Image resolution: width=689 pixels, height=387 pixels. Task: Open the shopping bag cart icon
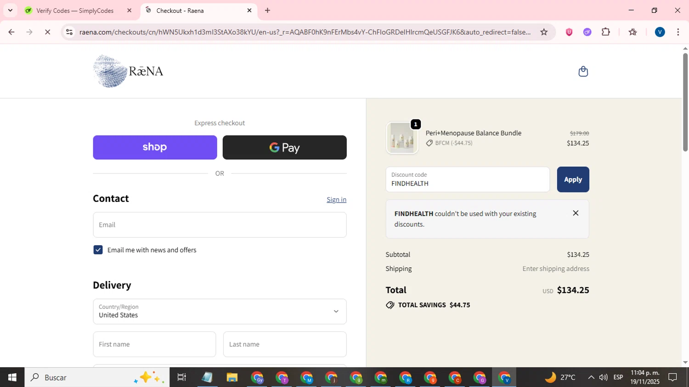click(x=583, y=71)
